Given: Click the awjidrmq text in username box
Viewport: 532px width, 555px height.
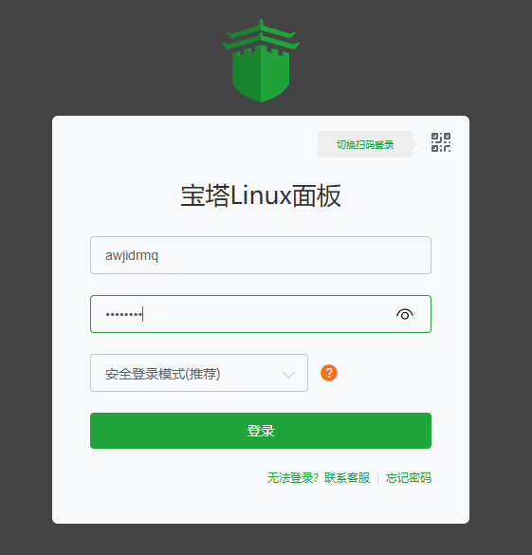Looking at the screenshot, I should [x=132, y=255].
